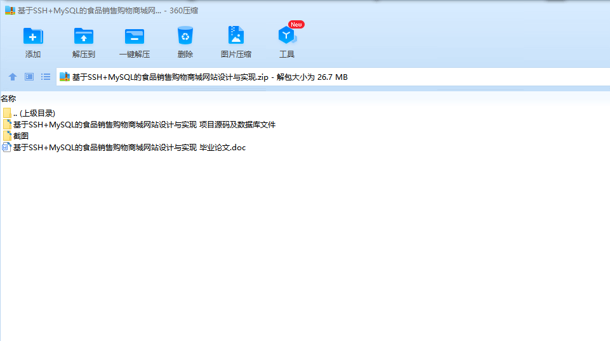This screenshot has height=341, width=610.
Task: Switch to list view mode
Action: point(46,77)
